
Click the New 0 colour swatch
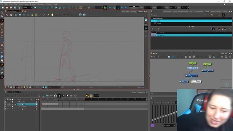154,33
